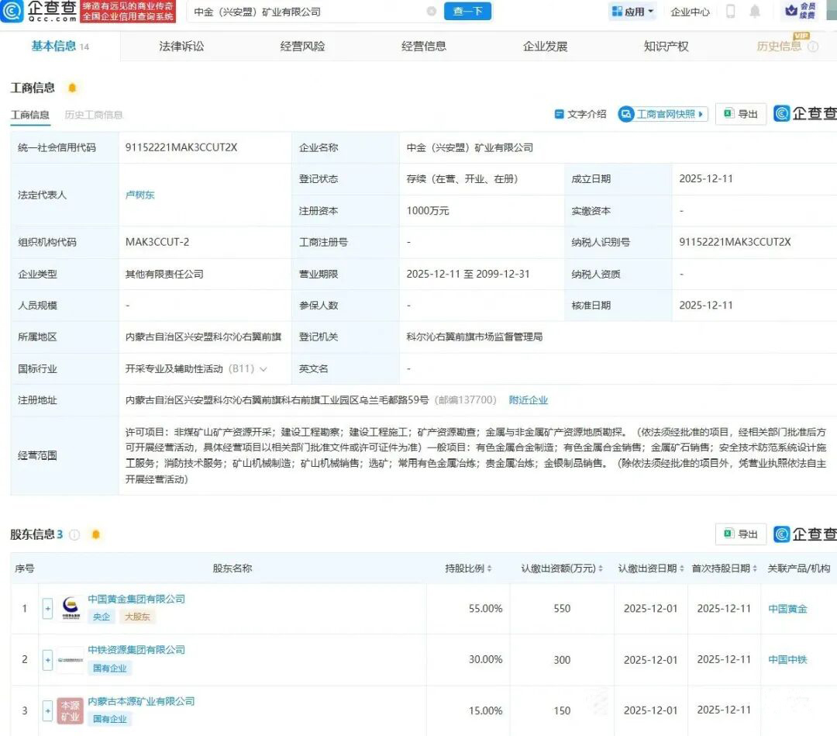Expand the 中国黄金集团有限公司 shareholder row
837x736 pixels.
click(x=47, y=609)
